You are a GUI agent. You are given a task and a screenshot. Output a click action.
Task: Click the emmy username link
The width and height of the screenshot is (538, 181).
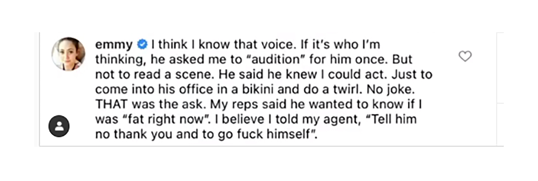pyautogui.click(x=114, y=45)
